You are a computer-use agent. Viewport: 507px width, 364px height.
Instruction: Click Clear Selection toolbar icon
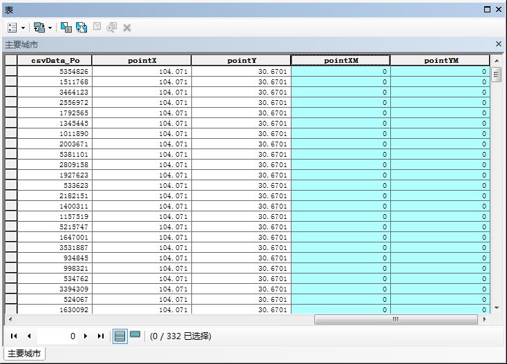tap(97, 28)
